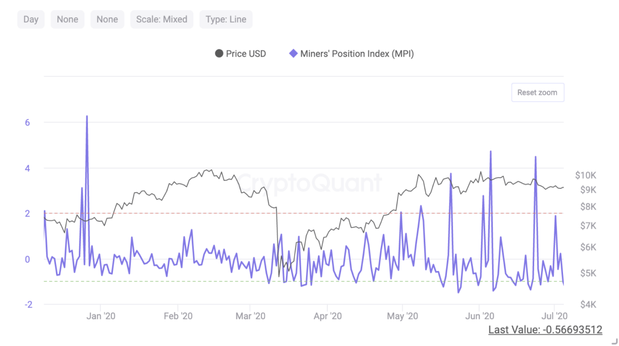Open the Type: Line dropdown
The width and height of the screenshot is (619, 346).
(226, 19)
